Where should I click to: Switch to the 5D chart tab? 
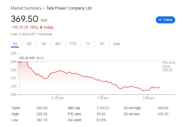coord(29,44)
